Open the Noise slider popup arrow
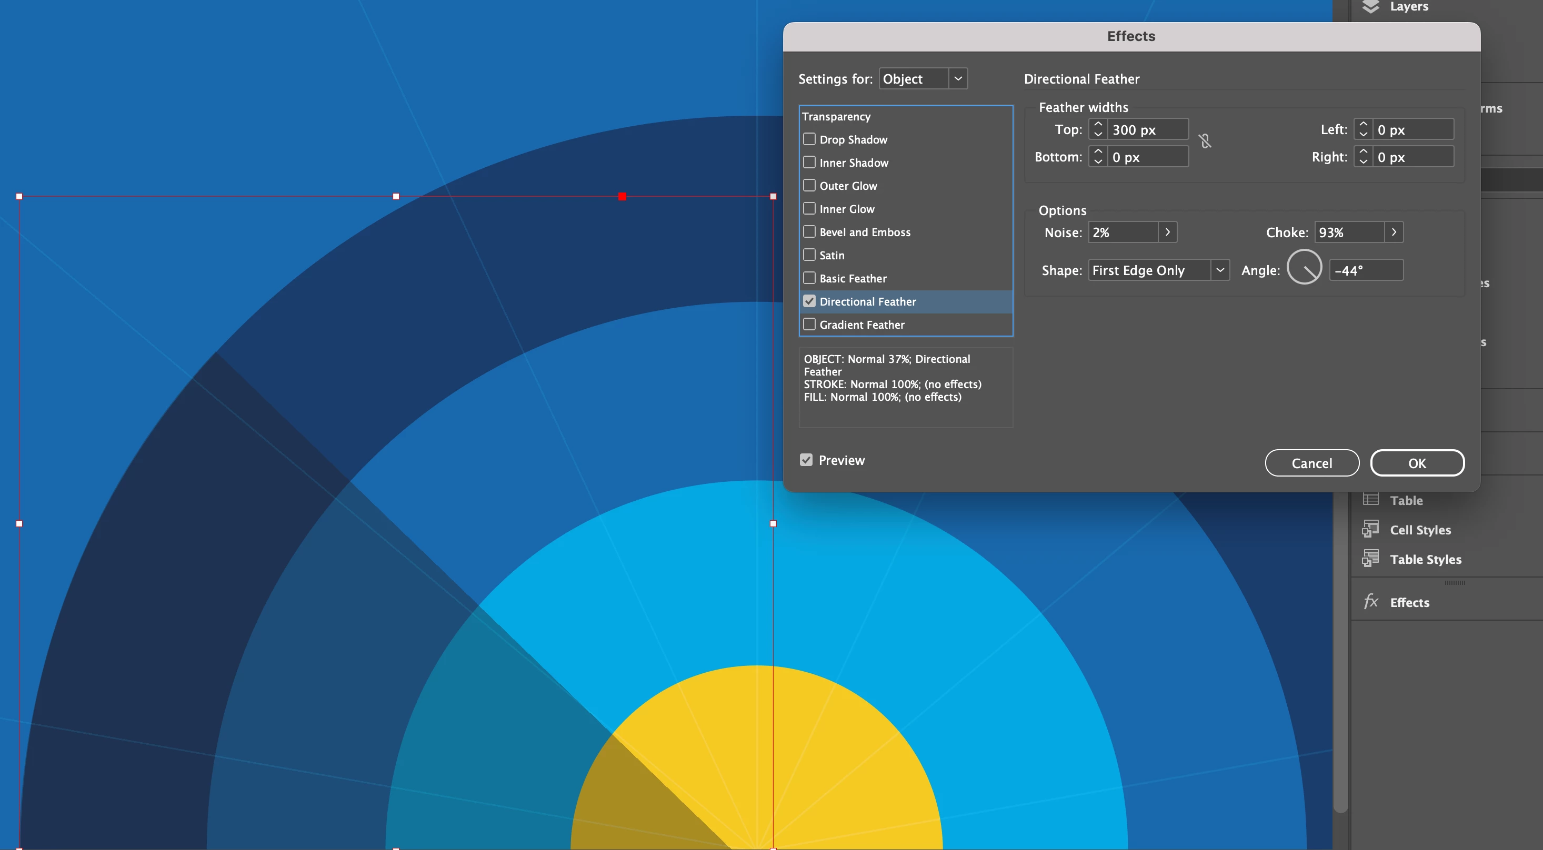Image resolution: width=1543 pixels, height=850 pixels. coord(1167,232)
